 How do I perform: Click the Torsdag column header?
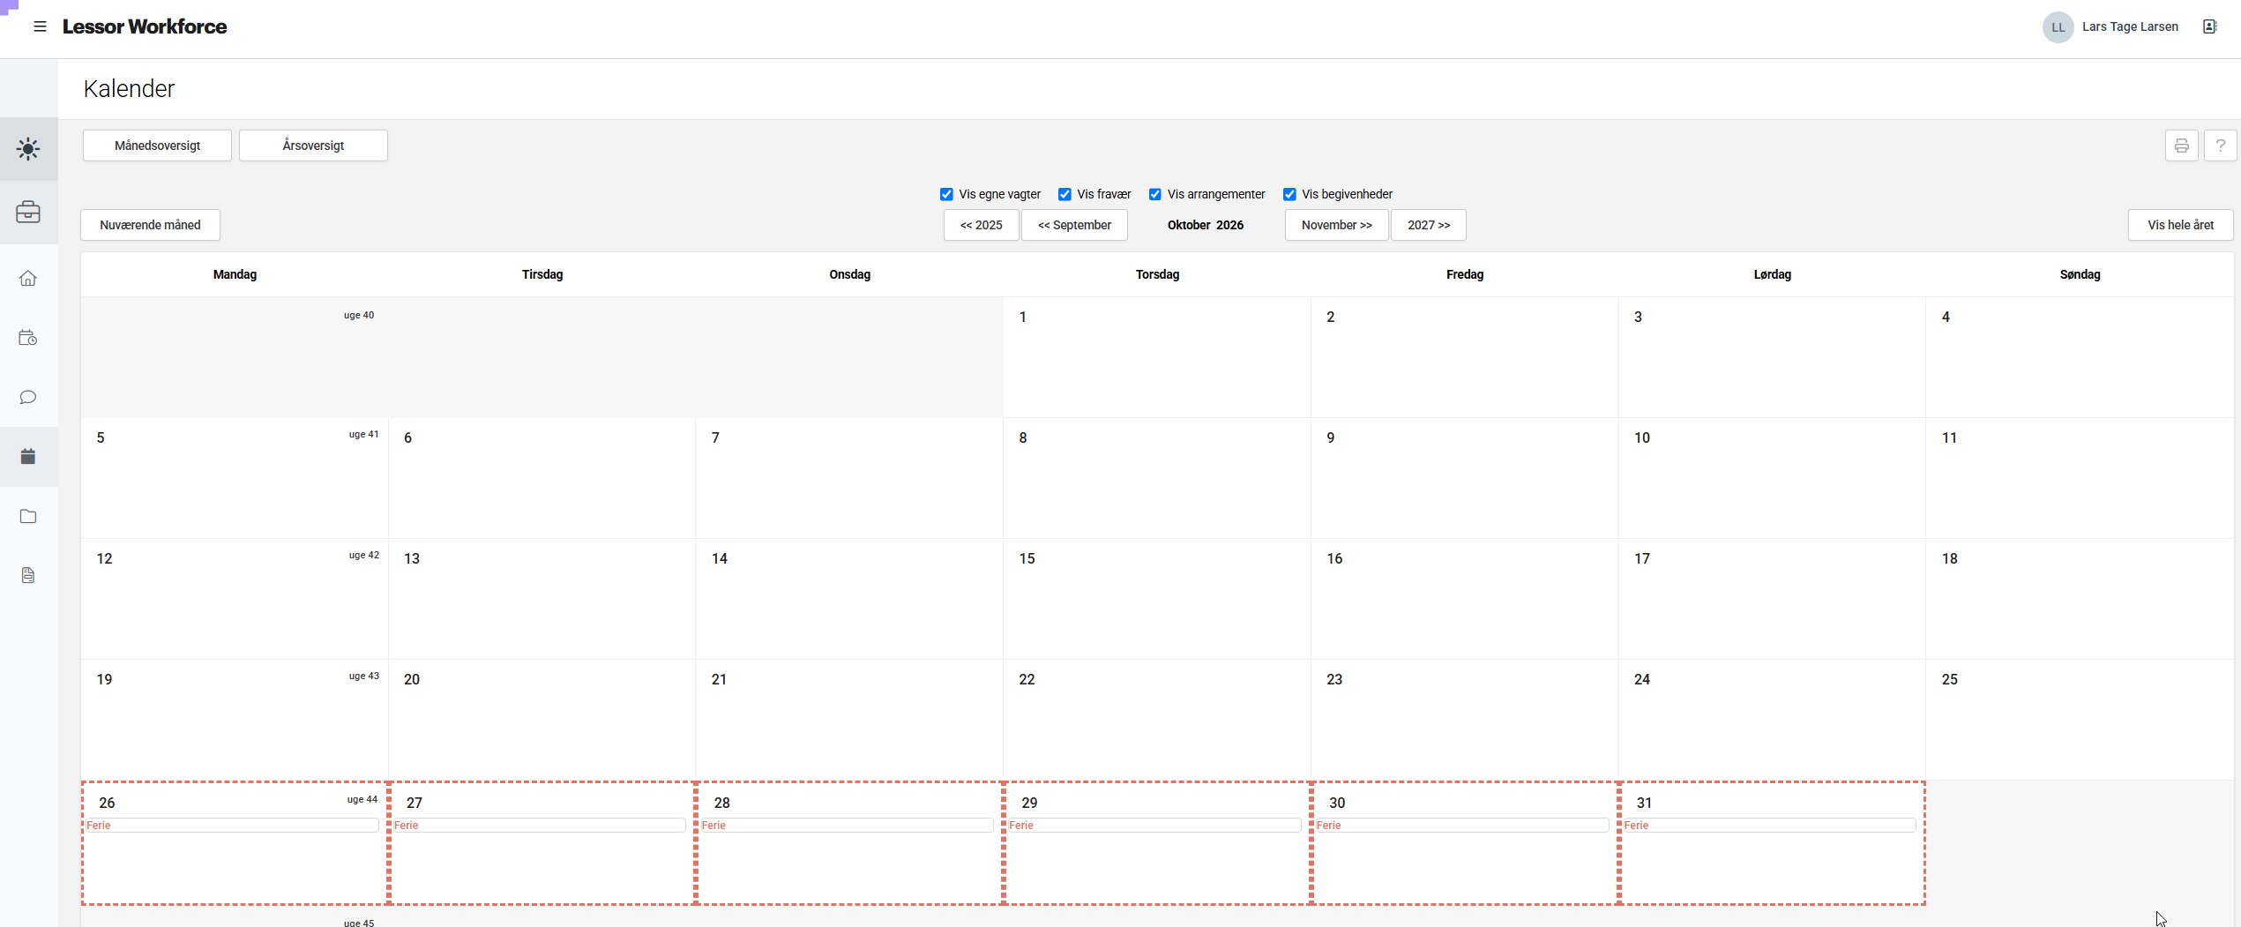click(1157, 274)
